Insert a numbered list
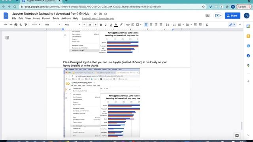 [187, 25]
